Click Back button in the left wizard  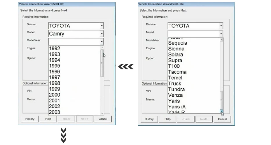pos(67,119)
